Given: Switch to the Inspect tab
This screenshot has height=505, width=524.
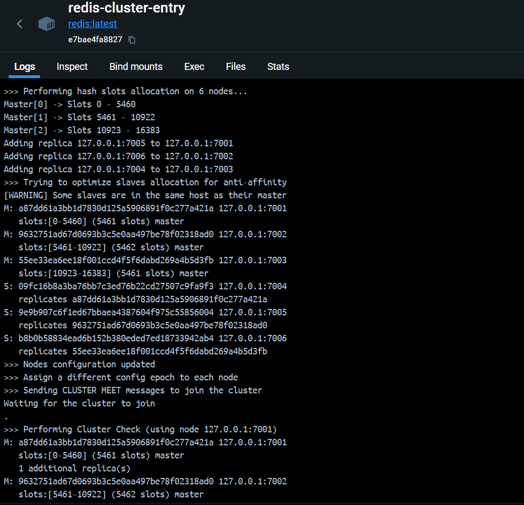Looking at the screenshot, I should click(72, 67).
